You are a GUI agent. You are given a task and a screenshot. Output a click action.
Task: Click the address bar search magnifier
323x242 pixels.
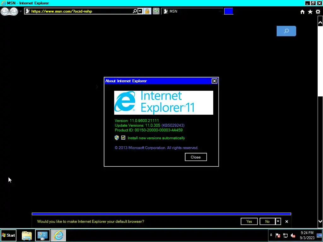click(x=135, y=11)
